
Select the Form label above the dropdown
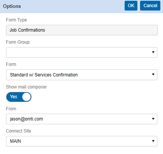[x=11, y=64]
